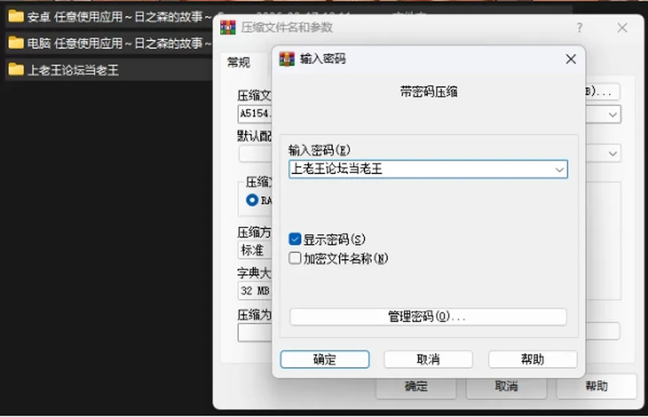Select the 电脑 任意使用应用 folder icon
Image resolution: width=648 pixels, height=417 pixels.
click(x=16, y=43)
